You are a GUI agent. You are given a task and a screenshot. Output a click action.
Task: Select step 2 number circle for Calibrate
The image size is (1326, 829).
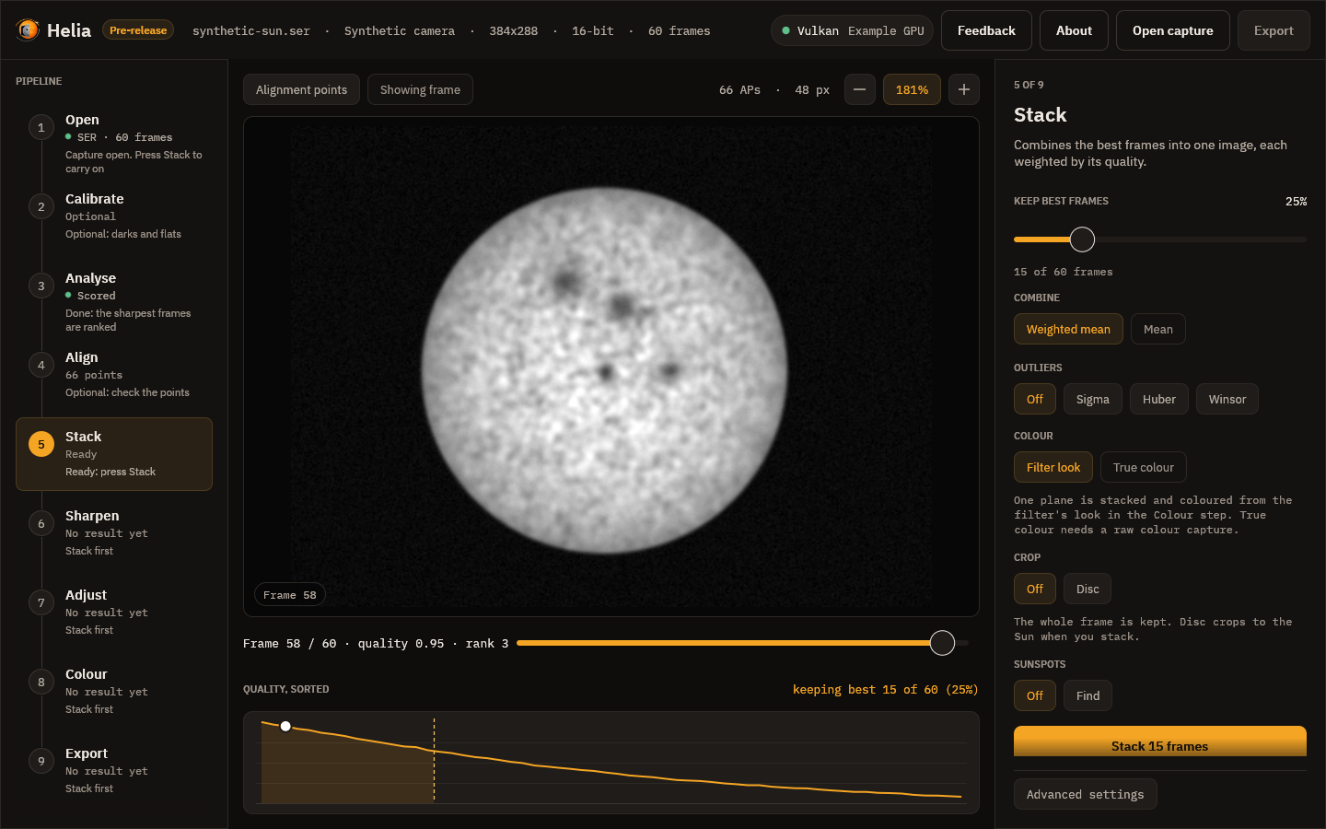pos(41,206)
